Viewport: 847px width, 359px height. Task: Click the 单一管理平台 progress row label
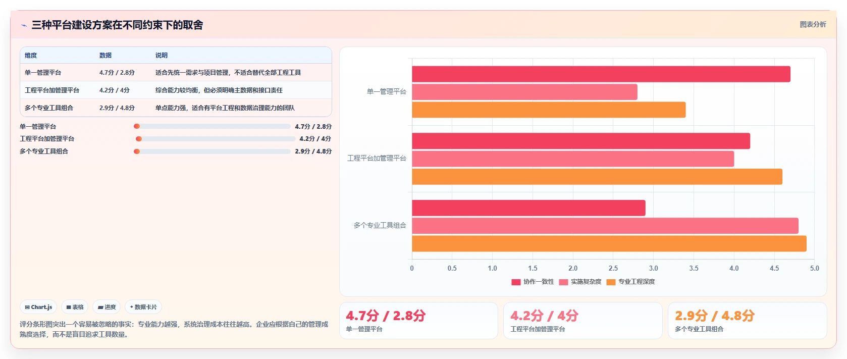(x=38, y=127)
